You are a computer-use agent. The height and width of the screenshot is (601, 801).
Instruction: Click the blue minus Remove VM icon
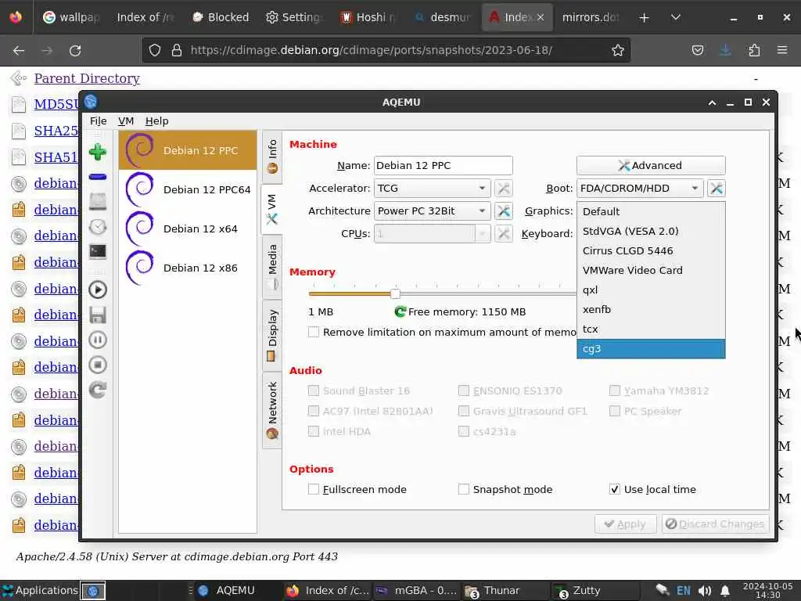[98, 177]
